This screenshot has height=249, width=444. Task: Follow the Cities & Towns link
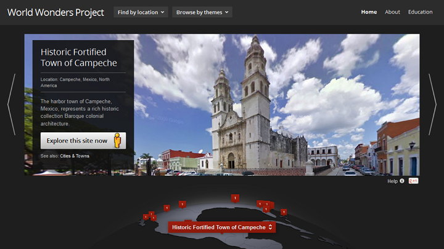click(x=75, y=156)
